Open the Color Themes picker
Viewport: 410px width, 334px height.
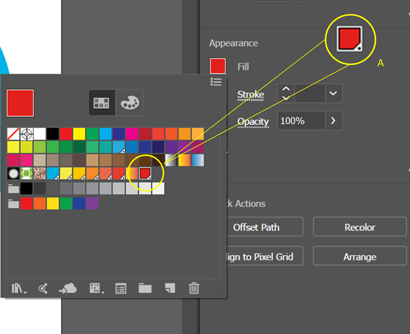pos(42,289)
